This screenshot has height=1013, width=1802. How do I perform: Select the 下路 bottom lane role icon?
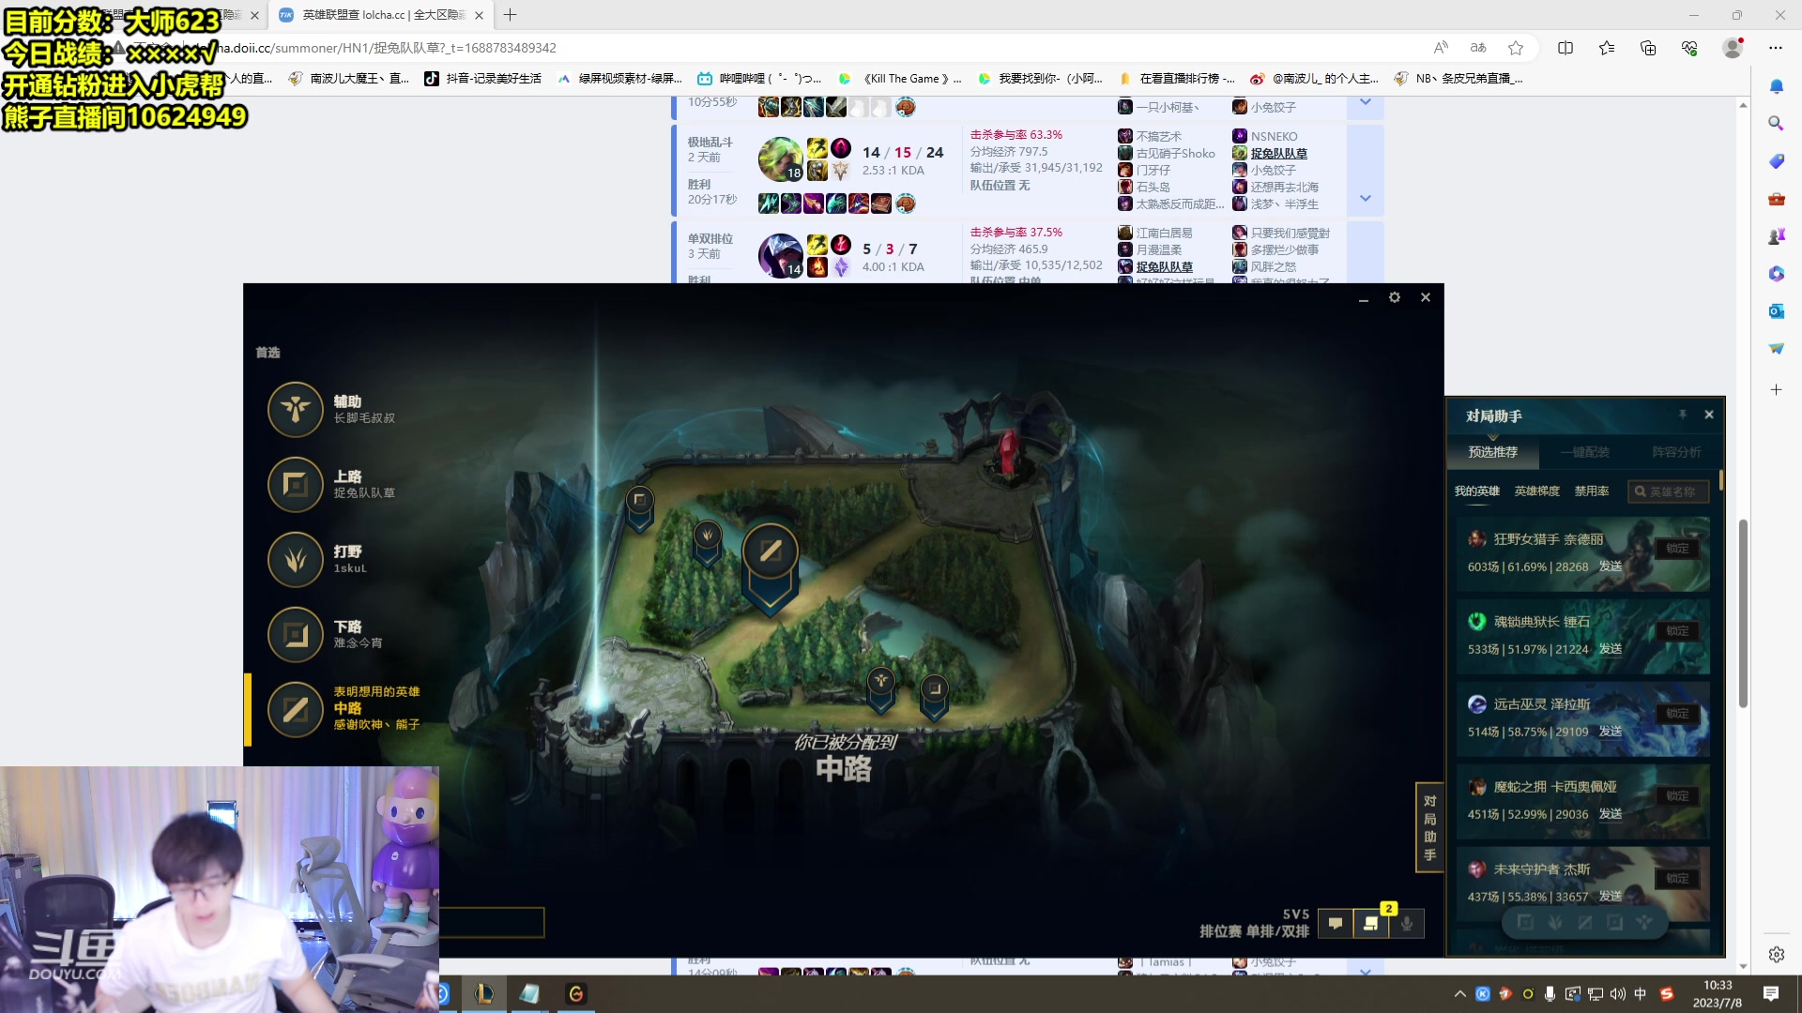click(296, 634)
